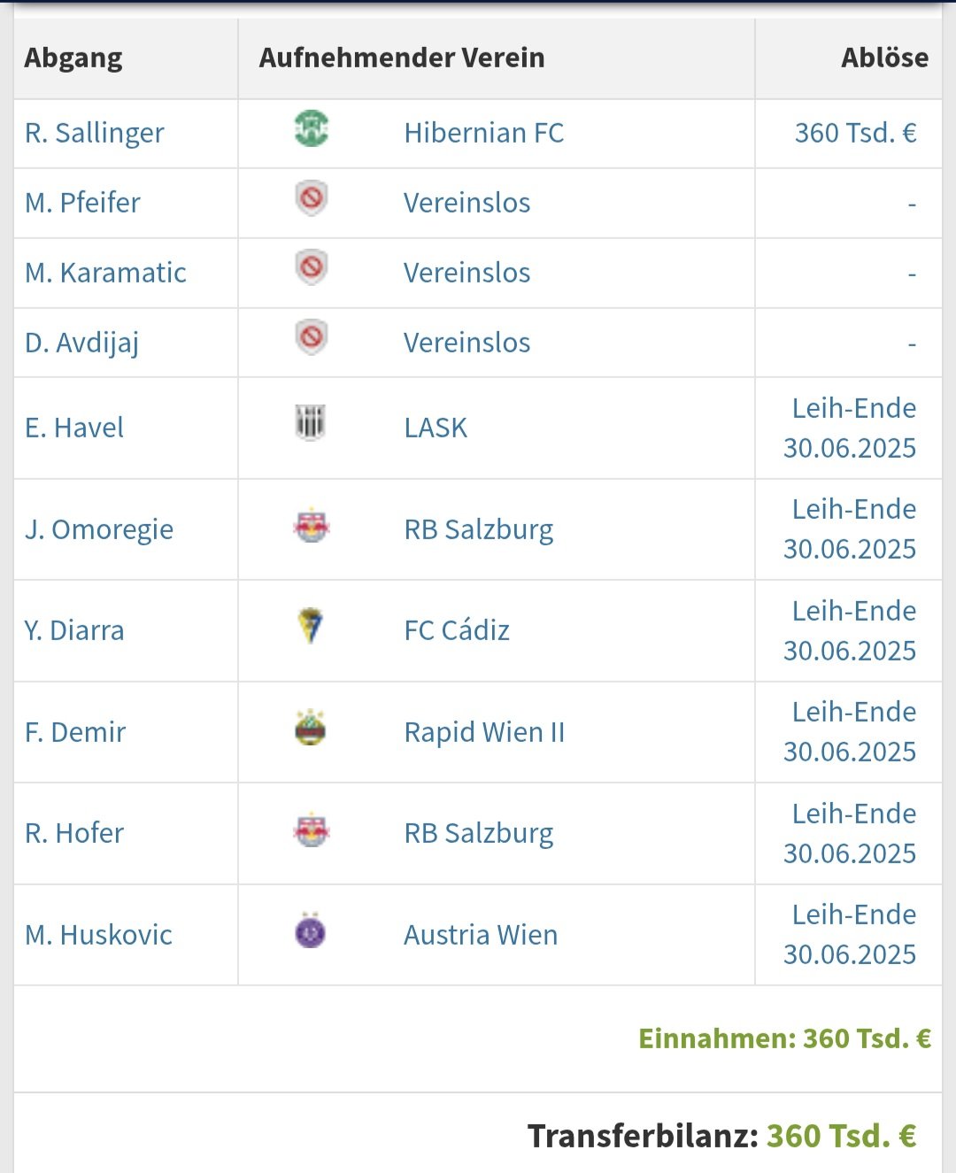Image resolution: width=956 pixels, height=1173 pixels.
Task: Click RB Salzburg crest in Hofer row
Action: pyautogui.click(x=311, y=831)
